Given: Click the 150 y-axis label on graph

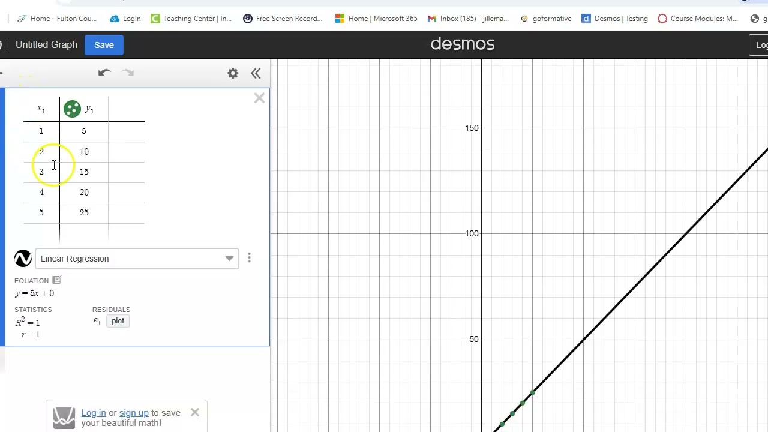Looking at the screenshot, I should (472, 128).
